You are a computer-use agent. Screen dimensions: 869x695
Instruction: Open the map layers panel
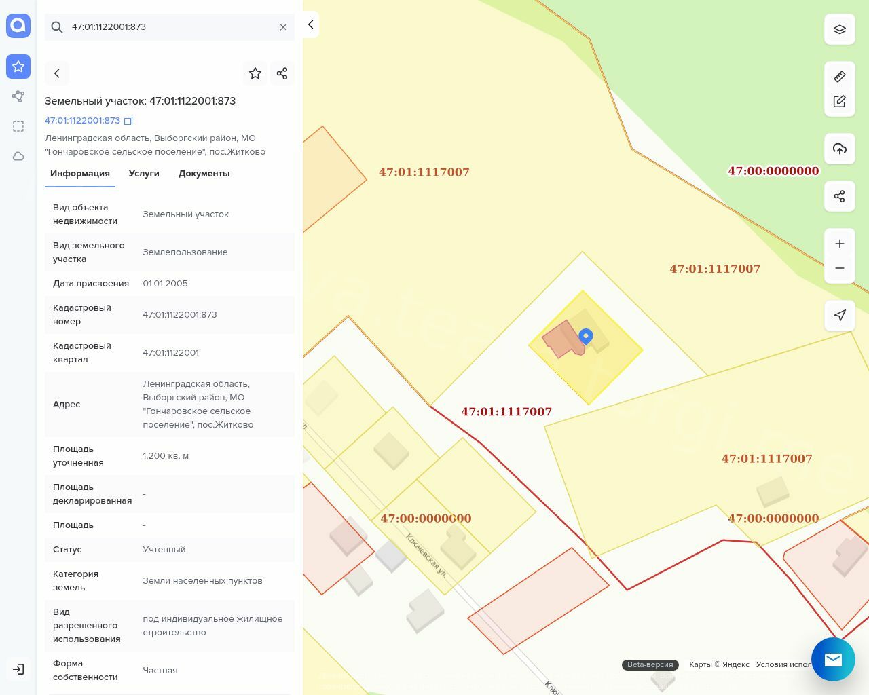pos(839,29)
